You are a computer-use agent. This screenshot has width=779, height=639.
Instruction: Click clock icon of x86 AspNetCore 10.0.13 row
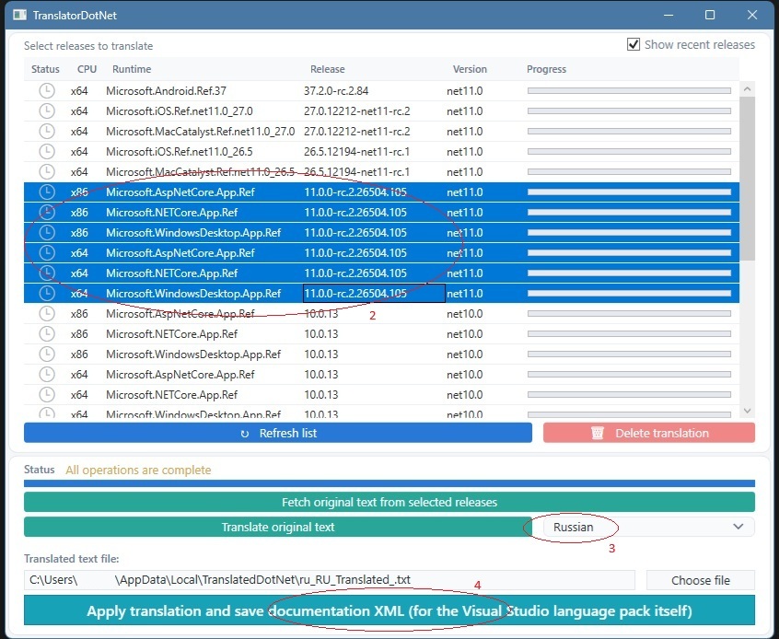47,314
